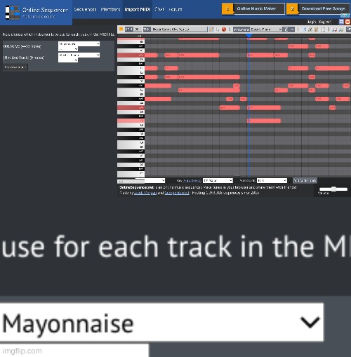This screenshot has width=351, height=357.
Task: Open the Key dropdown showing Major
Action: point(218,180)
